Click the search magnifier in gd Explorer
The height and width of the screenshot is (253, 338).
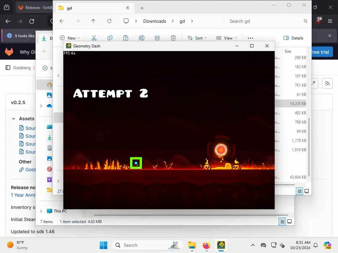305,21
